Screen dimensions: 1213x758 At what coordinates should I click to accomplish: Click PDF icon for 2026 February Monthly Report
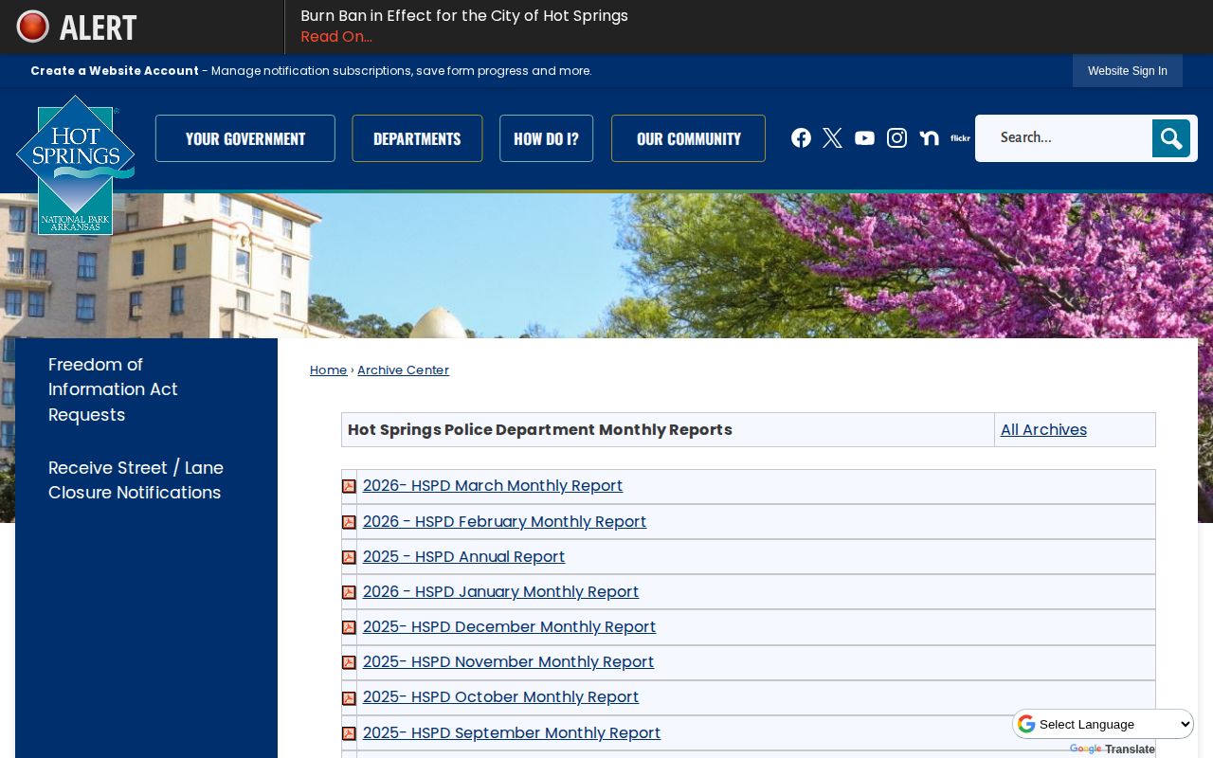tap(349, 522)
